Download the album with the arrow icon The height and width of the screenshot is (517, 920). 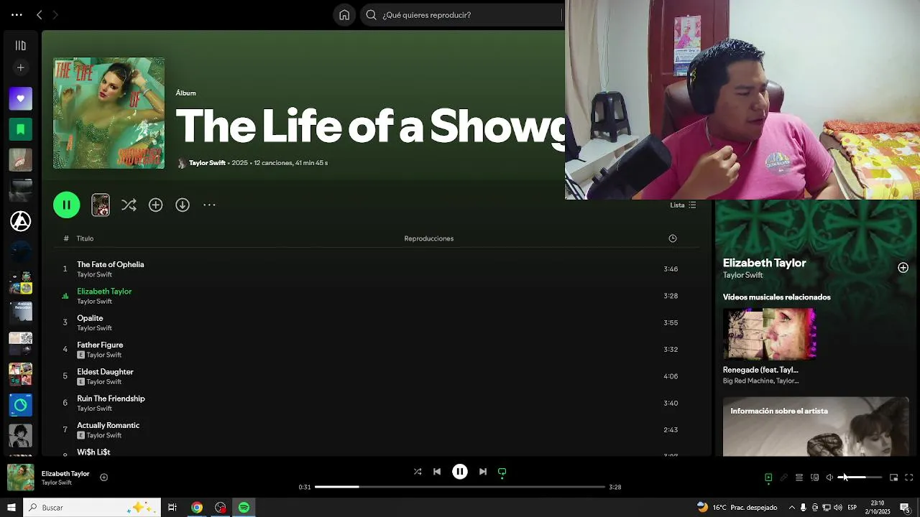click(183, 205)
